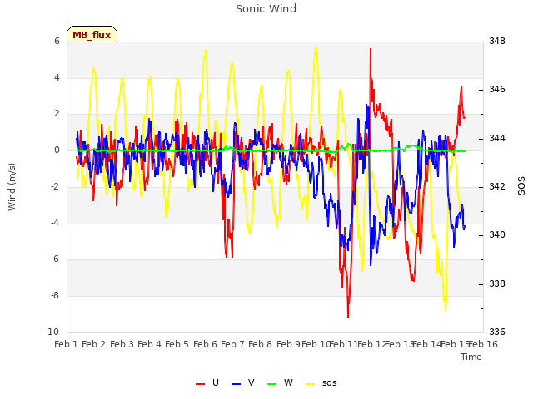Select the sos legend label text
The width and height of the screenshot is (533, 399).
[330, 383]
